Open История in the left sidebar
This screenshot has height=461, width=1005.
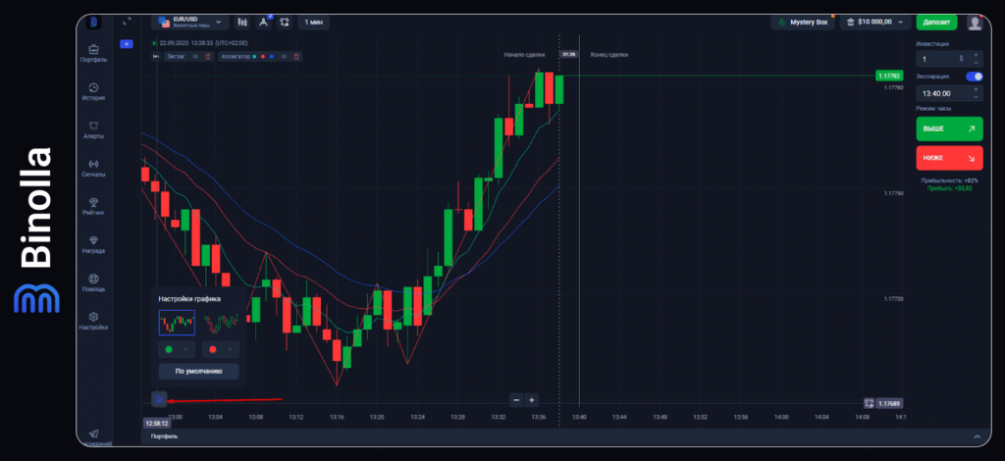click(93, 91)
